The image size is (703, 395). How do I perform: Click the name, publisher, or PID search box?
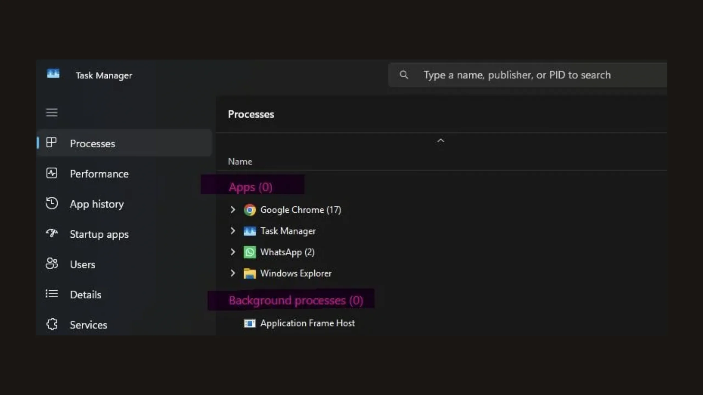tap(527, 75)
